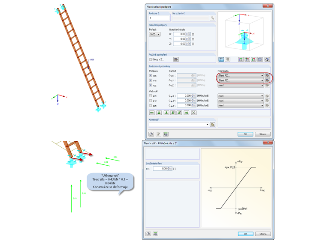Click 'Storno' in the 'Nová uzlová podpora' dialog
Image resolution: width=326 pixels, height=244 pixels.
263,134
